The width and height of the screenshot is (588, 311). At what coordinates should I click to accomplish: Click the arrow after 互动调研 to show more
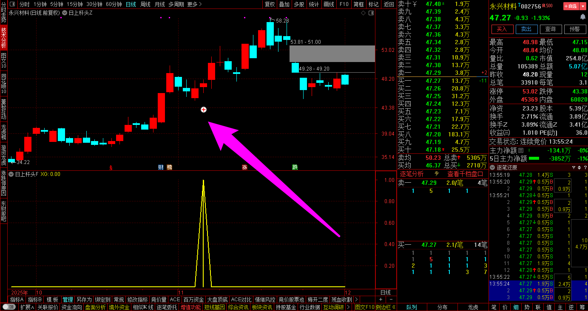[x=349, y=307]
